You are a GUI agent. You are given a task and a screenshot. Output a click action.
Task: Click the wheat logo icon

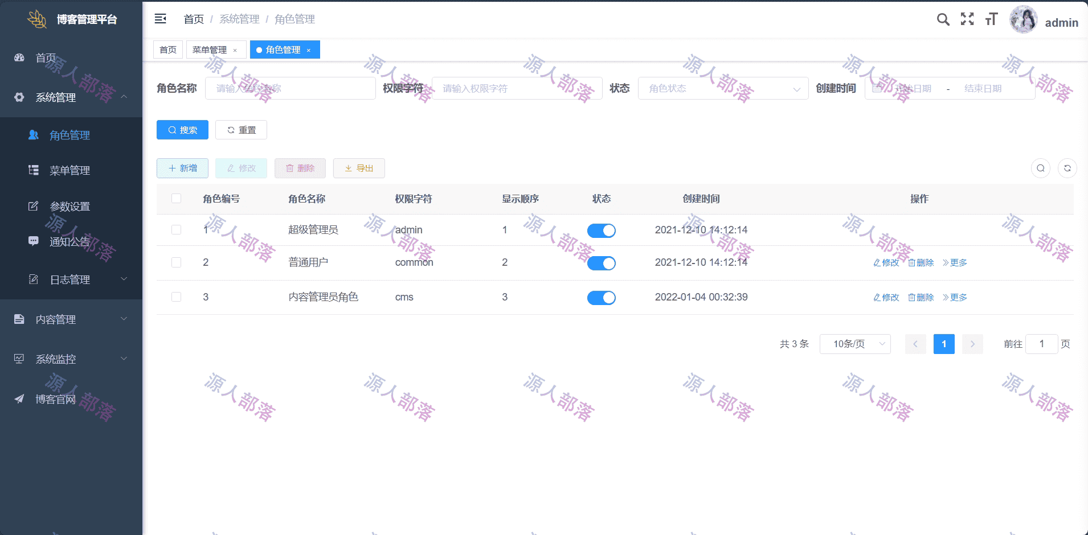click(x=37, y=19)
